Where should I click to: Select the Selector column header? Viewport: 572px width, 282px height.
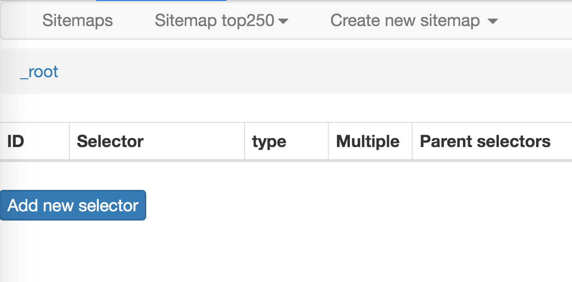tap(110, 141)
